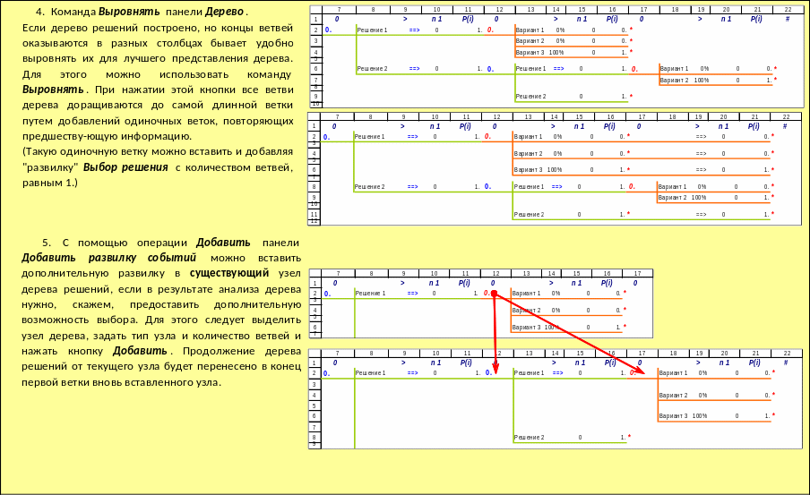Click "Вариант 3" in the 7-row sheet
This screenshot has height=495, width=810.
tap(526, 328)
